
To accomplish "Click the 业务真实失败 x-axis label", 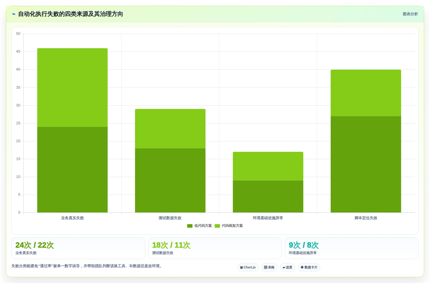I will pos(72,218).
